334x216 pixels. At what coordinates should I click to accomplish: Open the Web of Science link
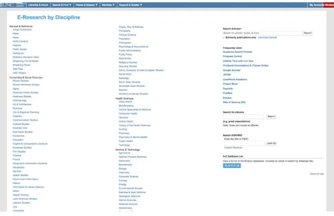pos(234,102)
